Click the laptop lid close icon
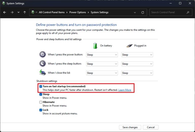195x132 pixels. tap(43, 72)
